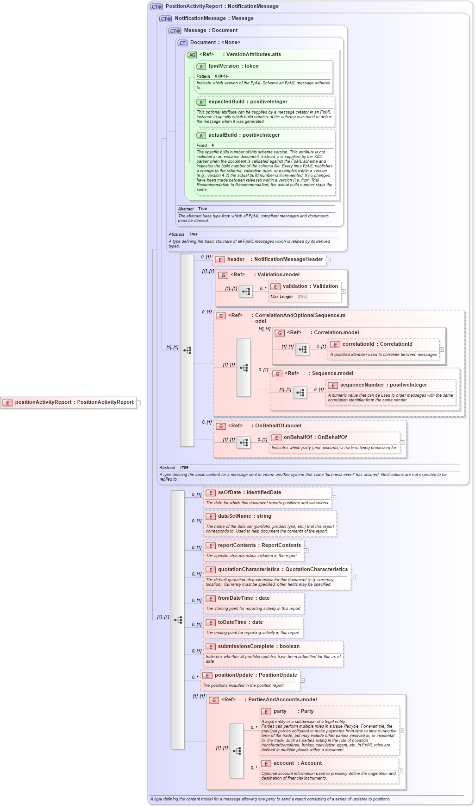Click the G icon of OnBehalfOf.model
Screen dimensions: 475x806
coord(221,426)
